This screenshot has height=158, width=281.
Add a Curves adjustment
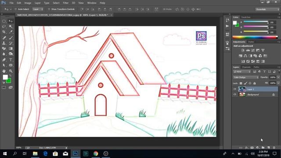253,50
